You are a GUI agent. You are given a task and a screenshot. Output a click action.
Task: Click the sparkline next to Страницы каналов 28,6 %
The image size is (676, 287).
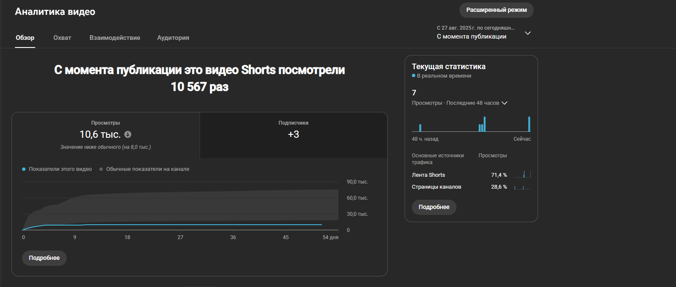coord(522,187)
